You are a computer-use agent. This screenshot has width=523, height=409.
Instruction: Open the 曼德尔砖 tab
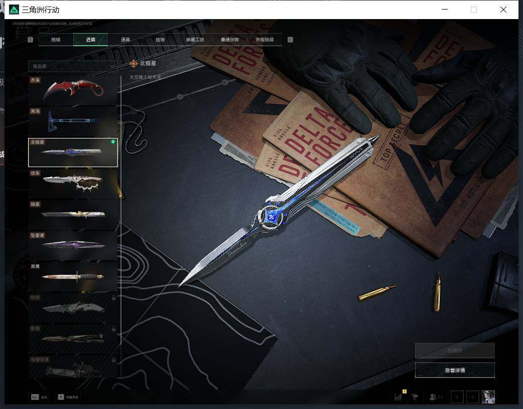pyautogui.click(x=230, y=40)
